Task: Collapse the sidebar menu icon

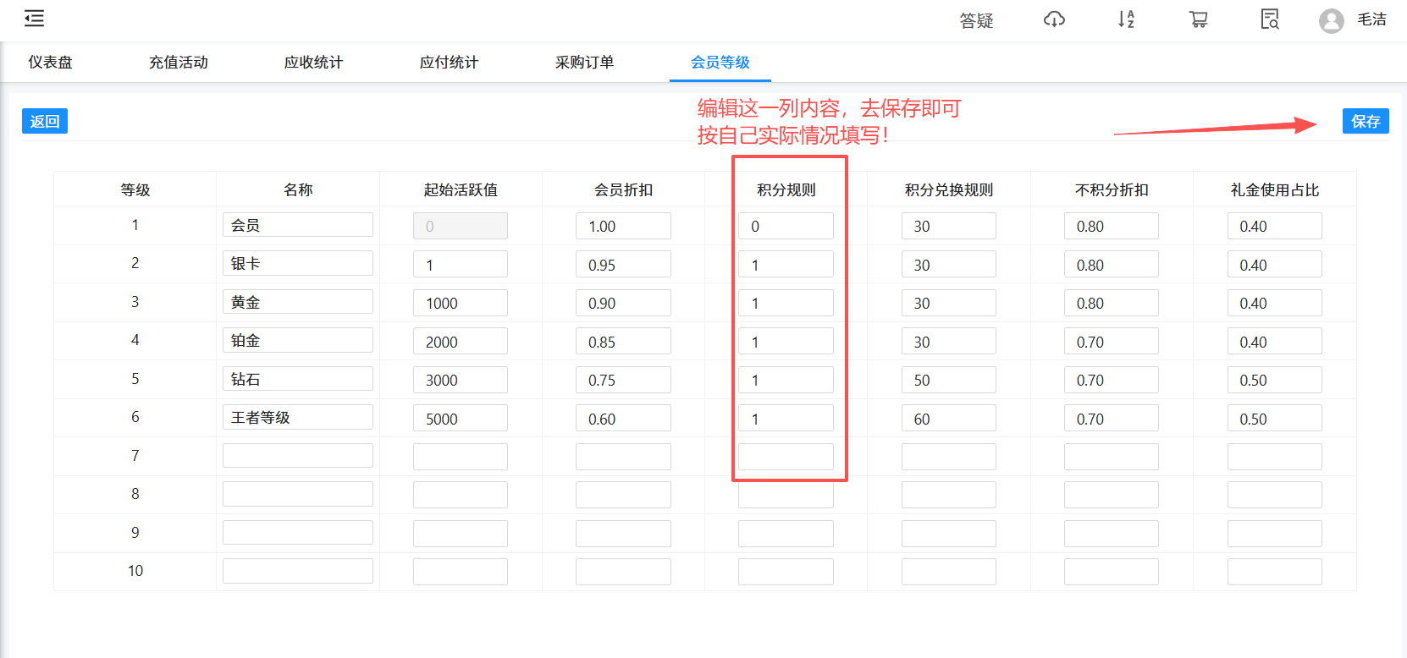Action: tap(35, 19)
